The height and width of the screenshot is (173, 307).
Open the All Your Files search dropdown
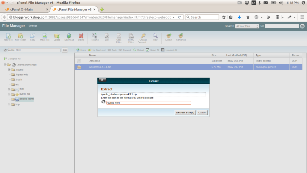click(x=247, y=26)
